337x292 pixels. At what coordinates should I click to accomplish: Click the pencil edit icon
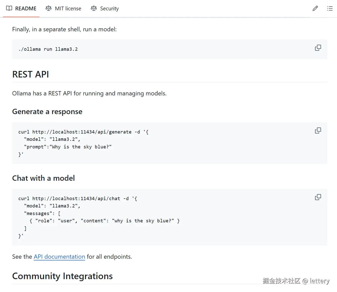point(315,9)
